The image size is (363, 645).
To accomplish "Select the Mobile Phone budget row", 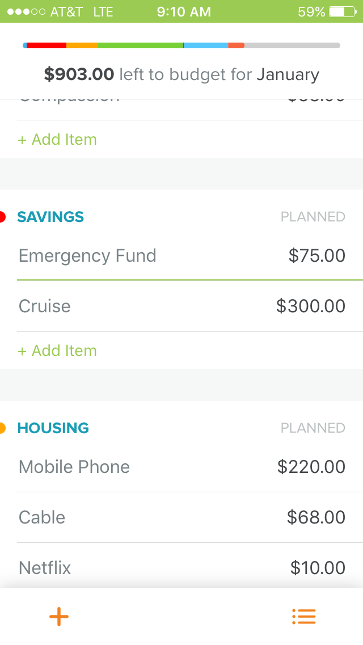I will [x=74, y=467].
